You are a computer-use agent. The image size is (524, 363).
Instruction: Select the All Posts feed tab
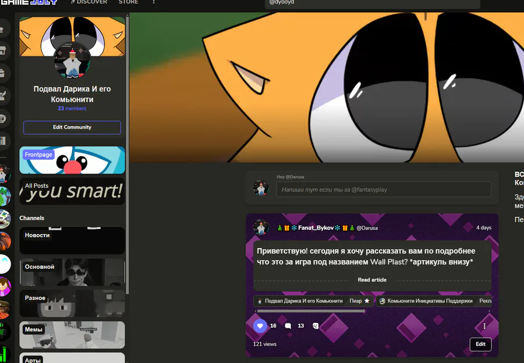[x=72, y=191]
